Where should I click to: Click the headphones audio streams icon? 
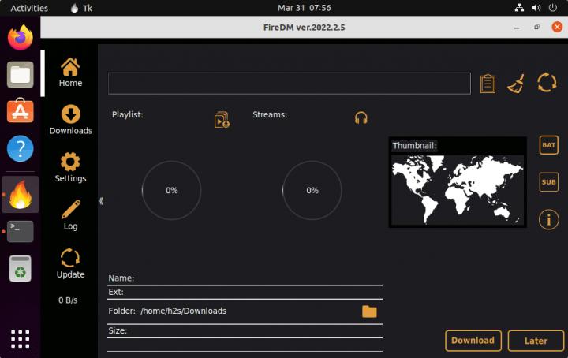click(361, 118)
